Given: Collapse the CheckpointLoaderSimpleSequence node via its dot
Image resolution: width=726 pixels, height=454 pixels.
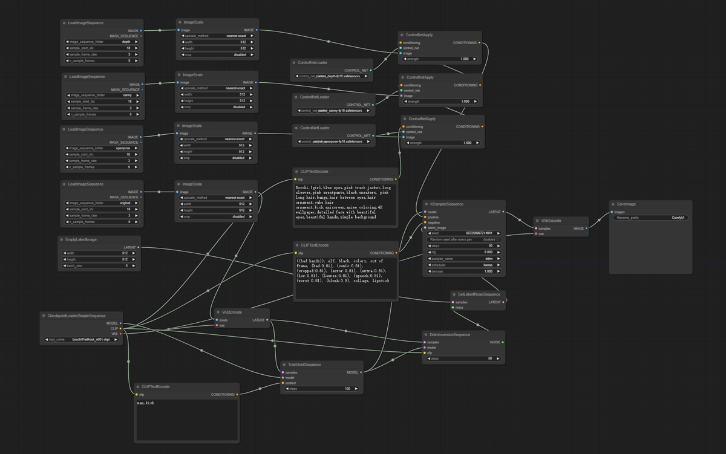Looking at the screenshot, I should (x=44, y=316).
